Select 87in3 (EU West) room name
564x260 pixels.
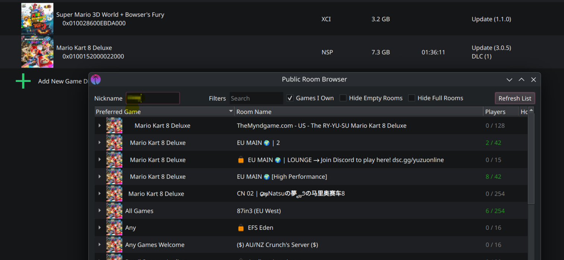[x=259, y=211]
